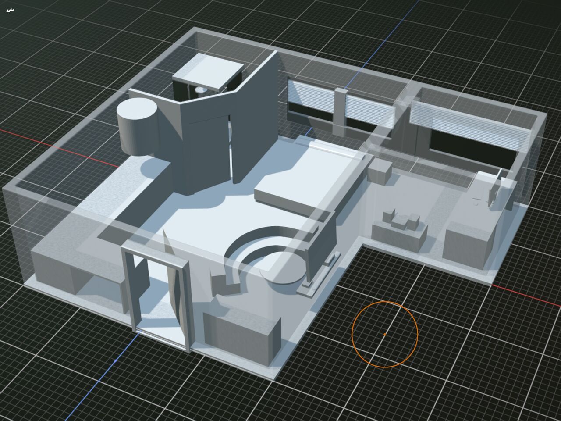Select the cylinder object beside the bathroom
The width and height of the screenshot is (561, 421).
click(x=136, y=125)
